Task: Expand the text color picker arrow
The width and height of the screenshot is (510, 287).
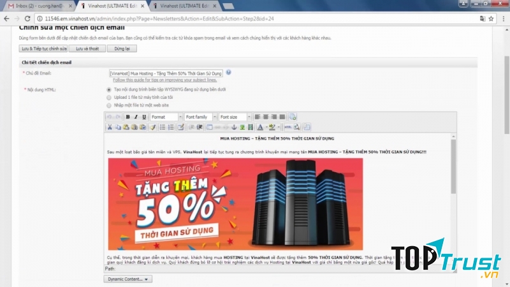Action: coord(266,127)
